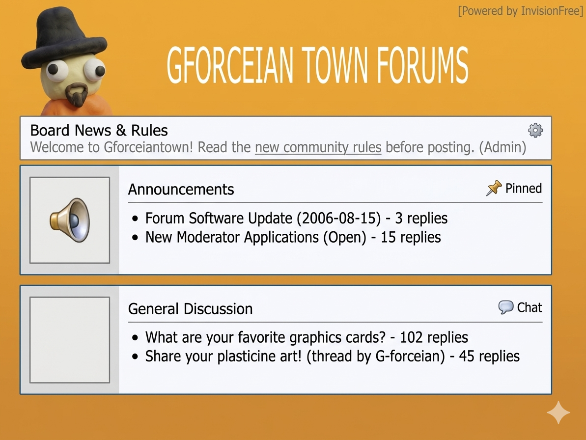Click the Board News & Rules title
Viewport: 586px width, 440px height.
click(99, 130)
